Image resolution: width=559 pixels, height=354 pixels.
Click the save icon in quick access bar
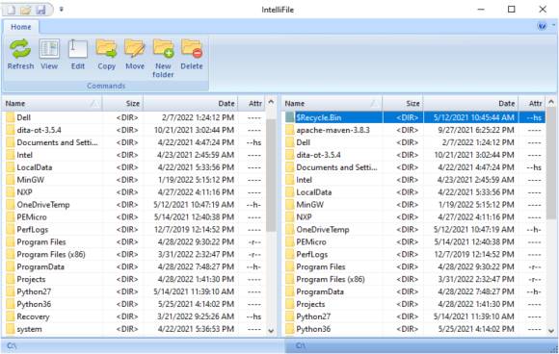click(41, 10)
